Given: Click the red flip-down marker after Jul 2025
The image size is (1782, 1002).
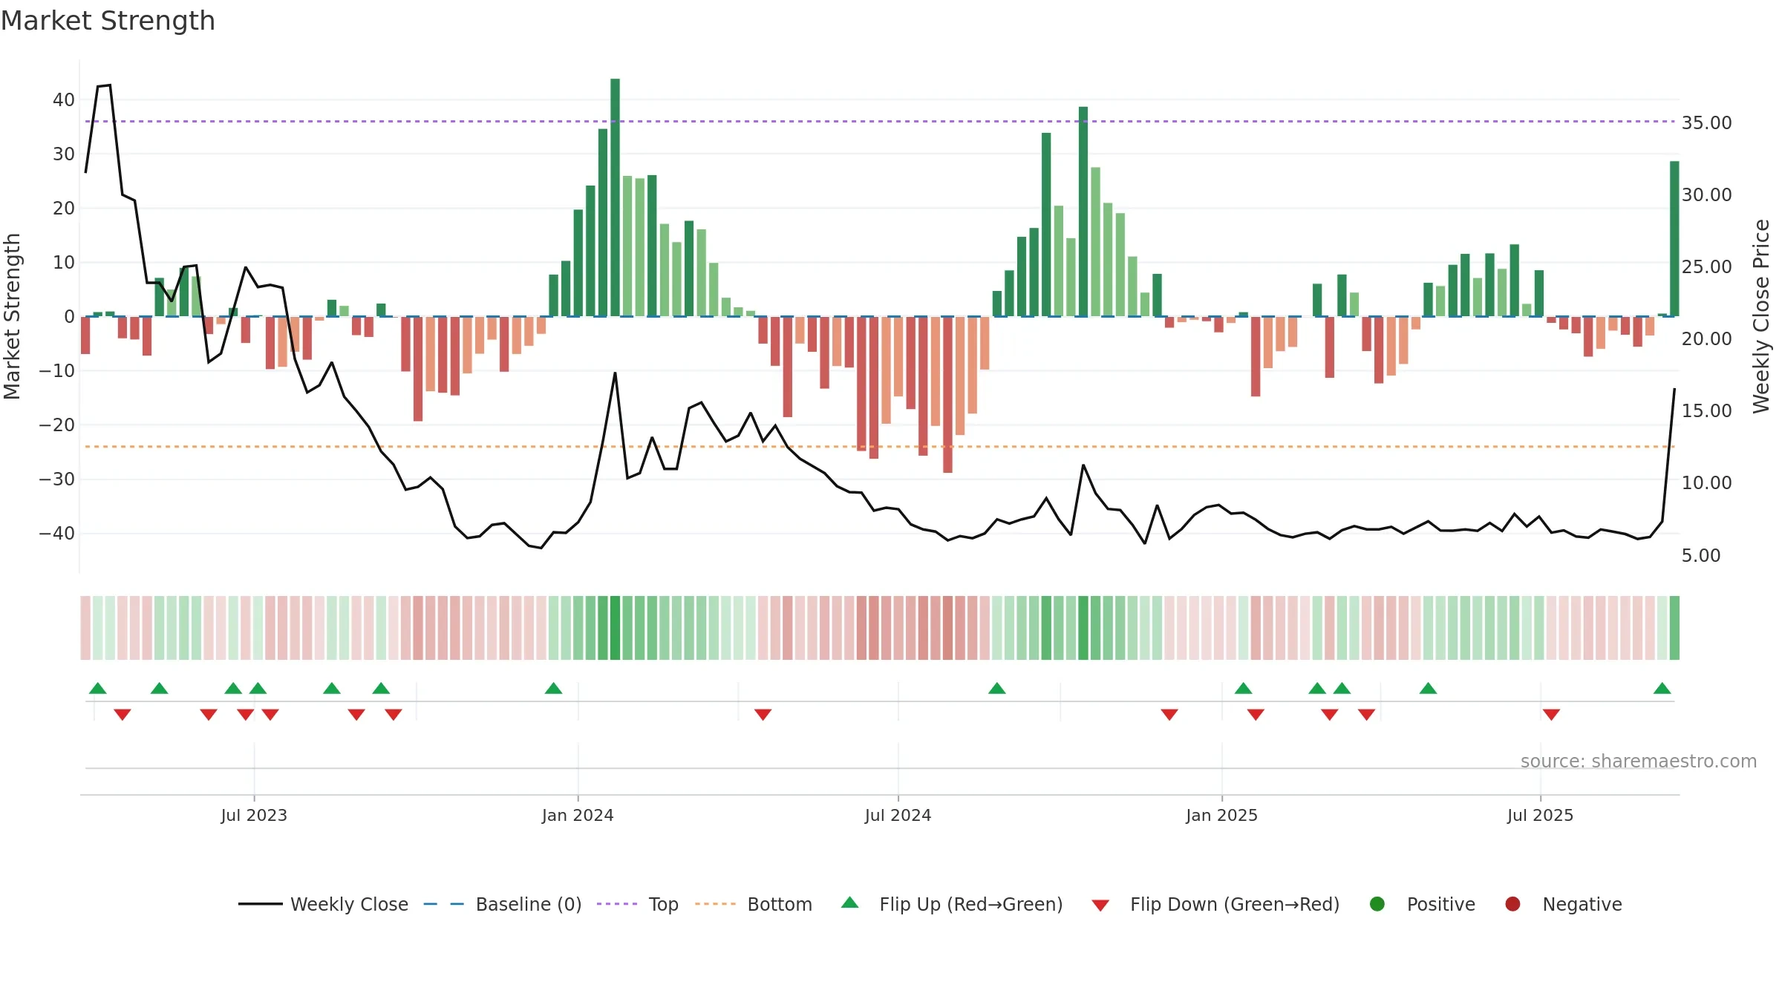Looking at the screenshot, I should tap(1551, 714).
